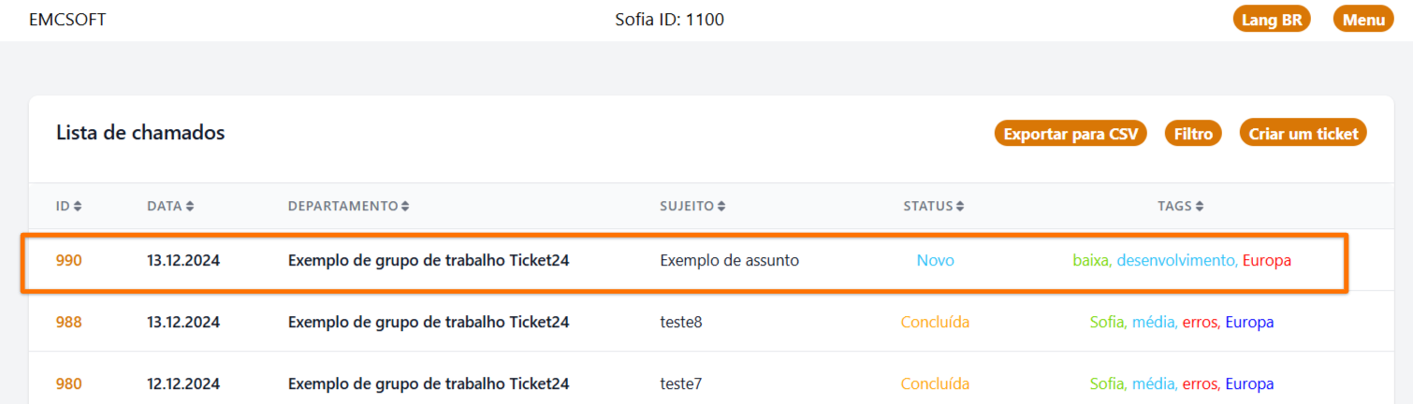
Task: Click Concluída status for teste8 ticket
Action: (x=936, y=323)
